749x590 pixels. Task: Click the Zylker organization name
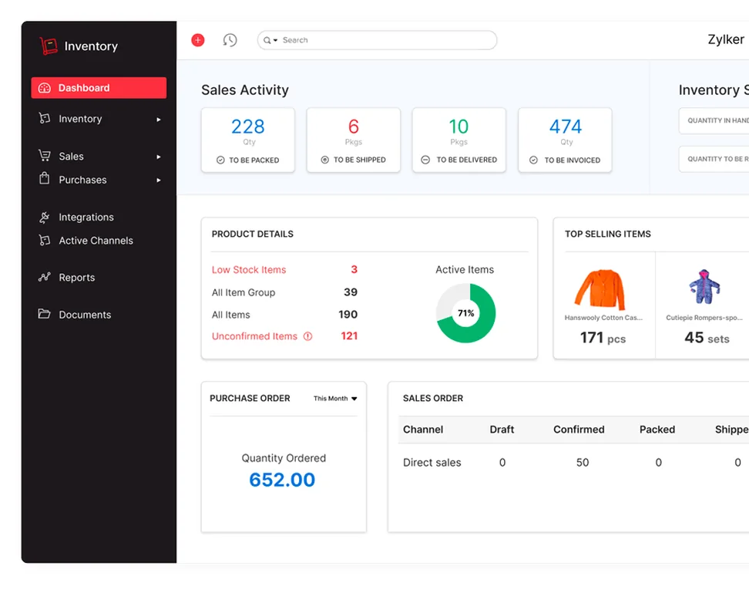(x=726, y=39)
